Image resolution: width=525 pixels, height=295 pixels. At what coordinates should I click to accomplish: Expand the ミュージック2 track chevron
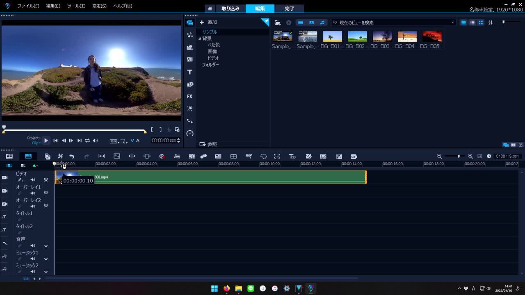46,272
